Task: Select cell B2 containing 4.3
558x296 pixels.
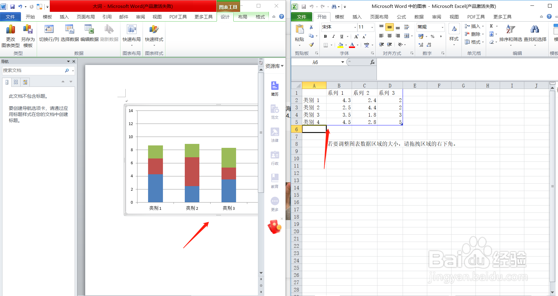Action: coord(339,100)
